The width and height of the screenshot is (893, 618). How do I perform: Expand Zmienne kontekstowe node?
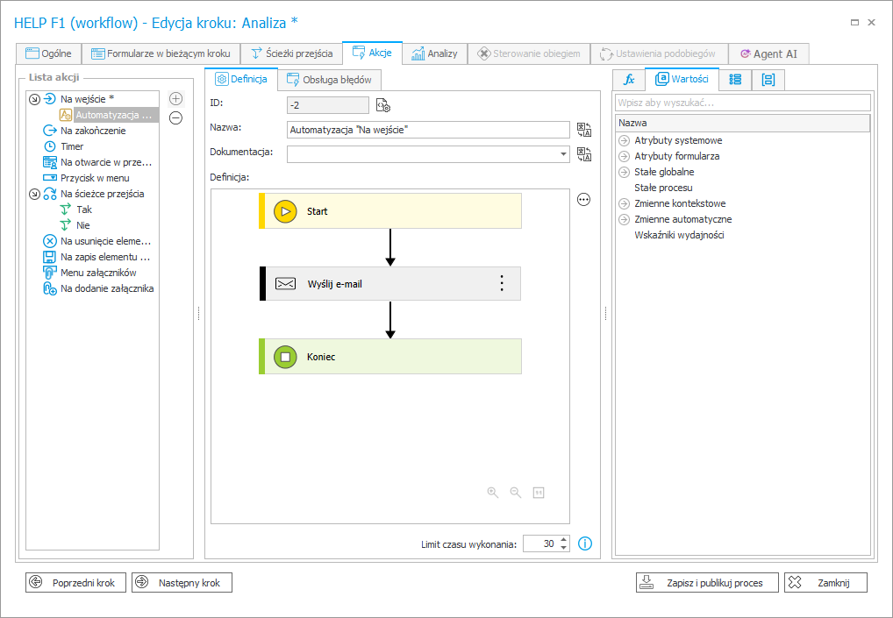(x=624, y=203)
